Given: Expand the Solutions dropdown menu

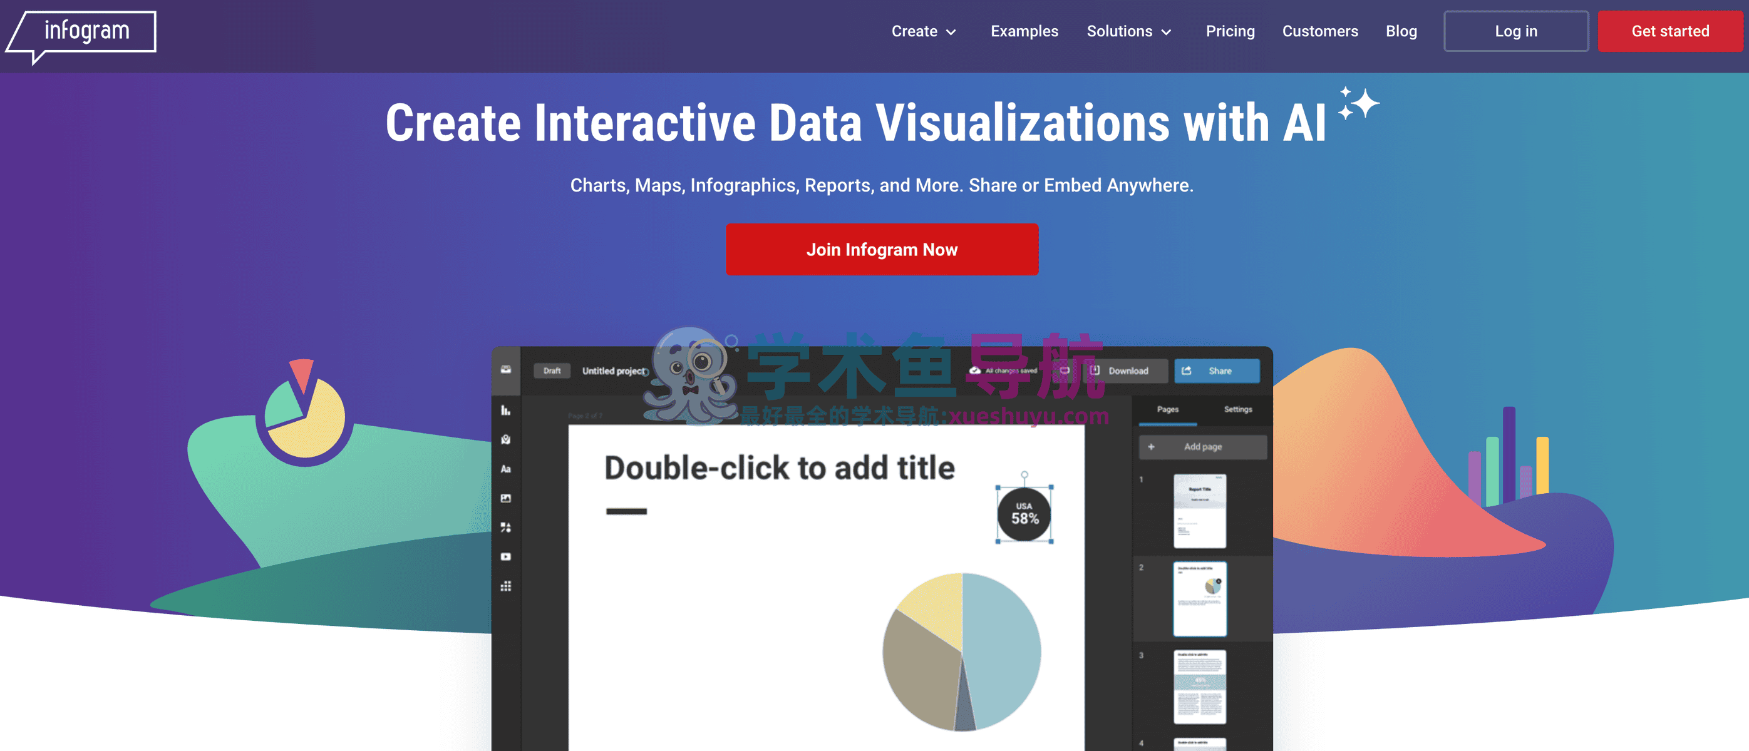Looking at the screenshot, I should 1128,31.
